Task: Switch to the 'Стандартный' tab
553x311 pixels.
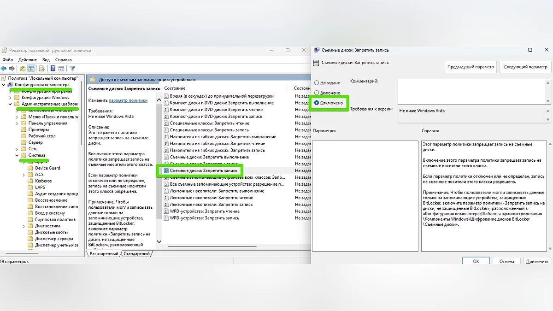Action: (136, 254)
